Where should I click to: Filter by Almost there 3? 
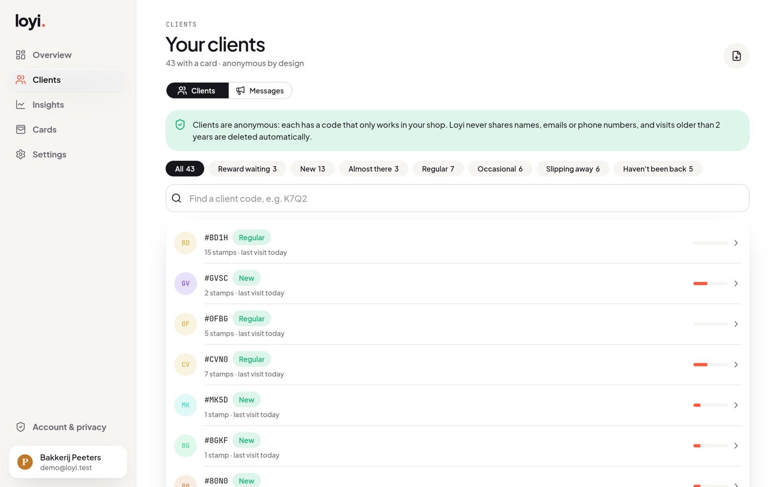(373, 169)
